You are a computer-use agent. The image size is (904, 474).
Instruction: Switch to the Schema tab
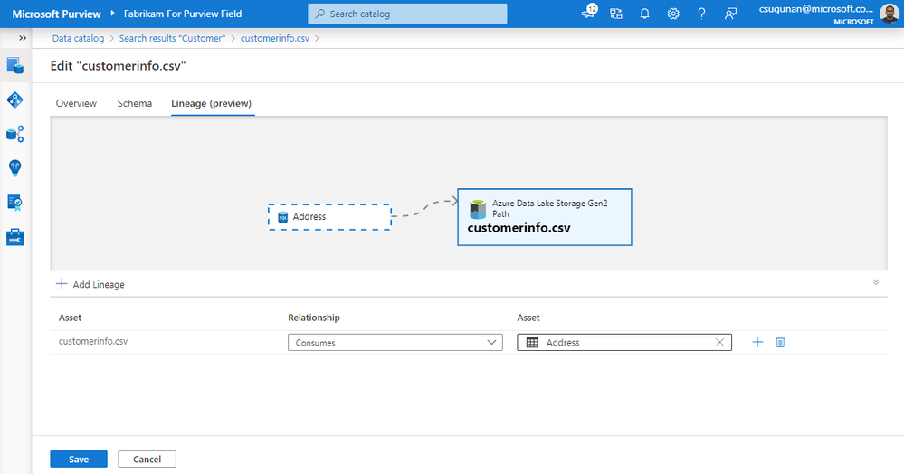click(134, 103)
